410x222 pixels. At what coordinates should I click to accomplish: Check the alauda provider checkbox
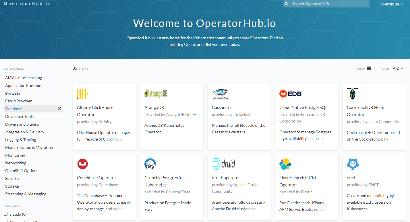(x=5, y=214)
